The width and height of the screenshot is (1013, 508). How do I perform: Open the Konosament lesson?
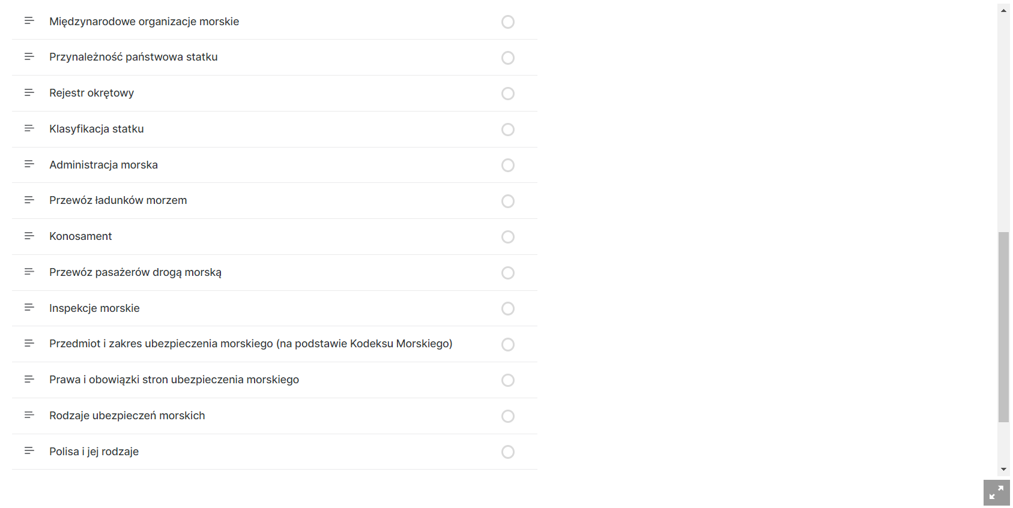pos(80,236)
